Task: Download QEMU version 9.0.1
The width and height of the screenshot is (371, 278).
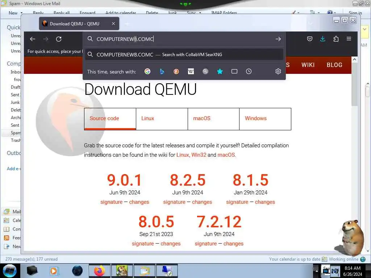Action: coord(125,180)
